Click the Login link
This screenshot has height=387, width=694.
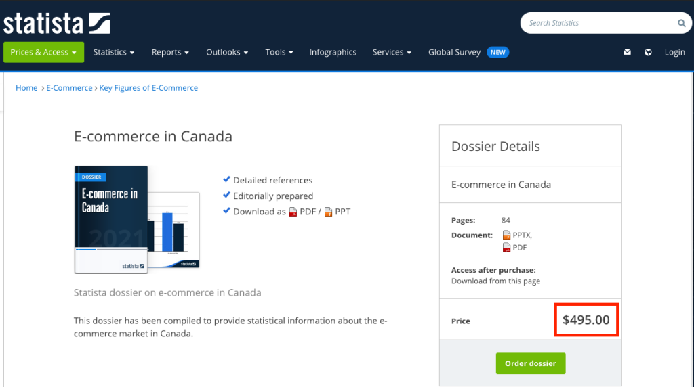(x=674, y=52)
